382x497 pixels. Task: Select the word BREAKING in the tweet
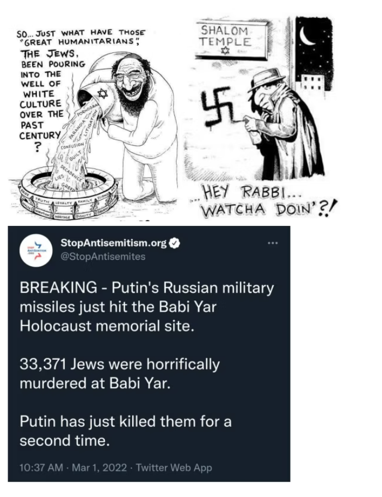[59, 288]
